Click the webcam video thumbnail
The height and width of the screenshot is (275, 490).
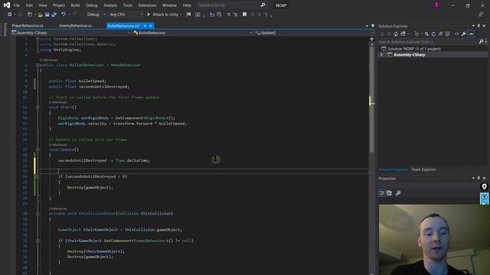[434, 239]
